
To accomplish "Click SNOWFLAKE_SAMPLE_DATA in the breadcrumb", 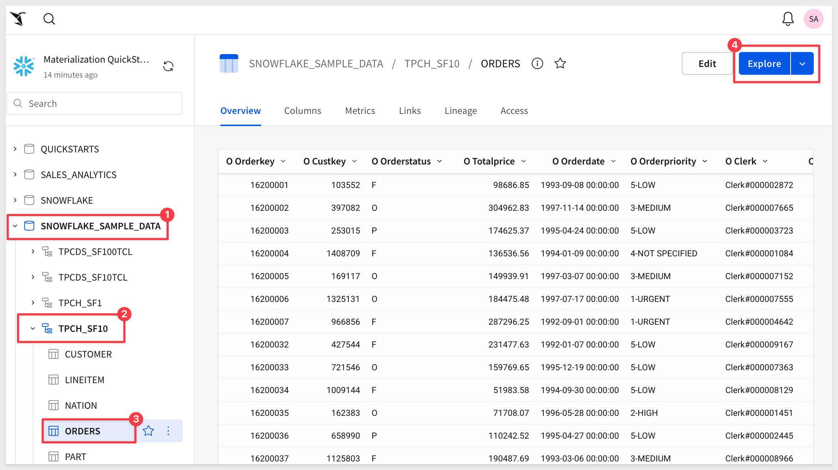I will pyautogui.click(x=316, y=63).
